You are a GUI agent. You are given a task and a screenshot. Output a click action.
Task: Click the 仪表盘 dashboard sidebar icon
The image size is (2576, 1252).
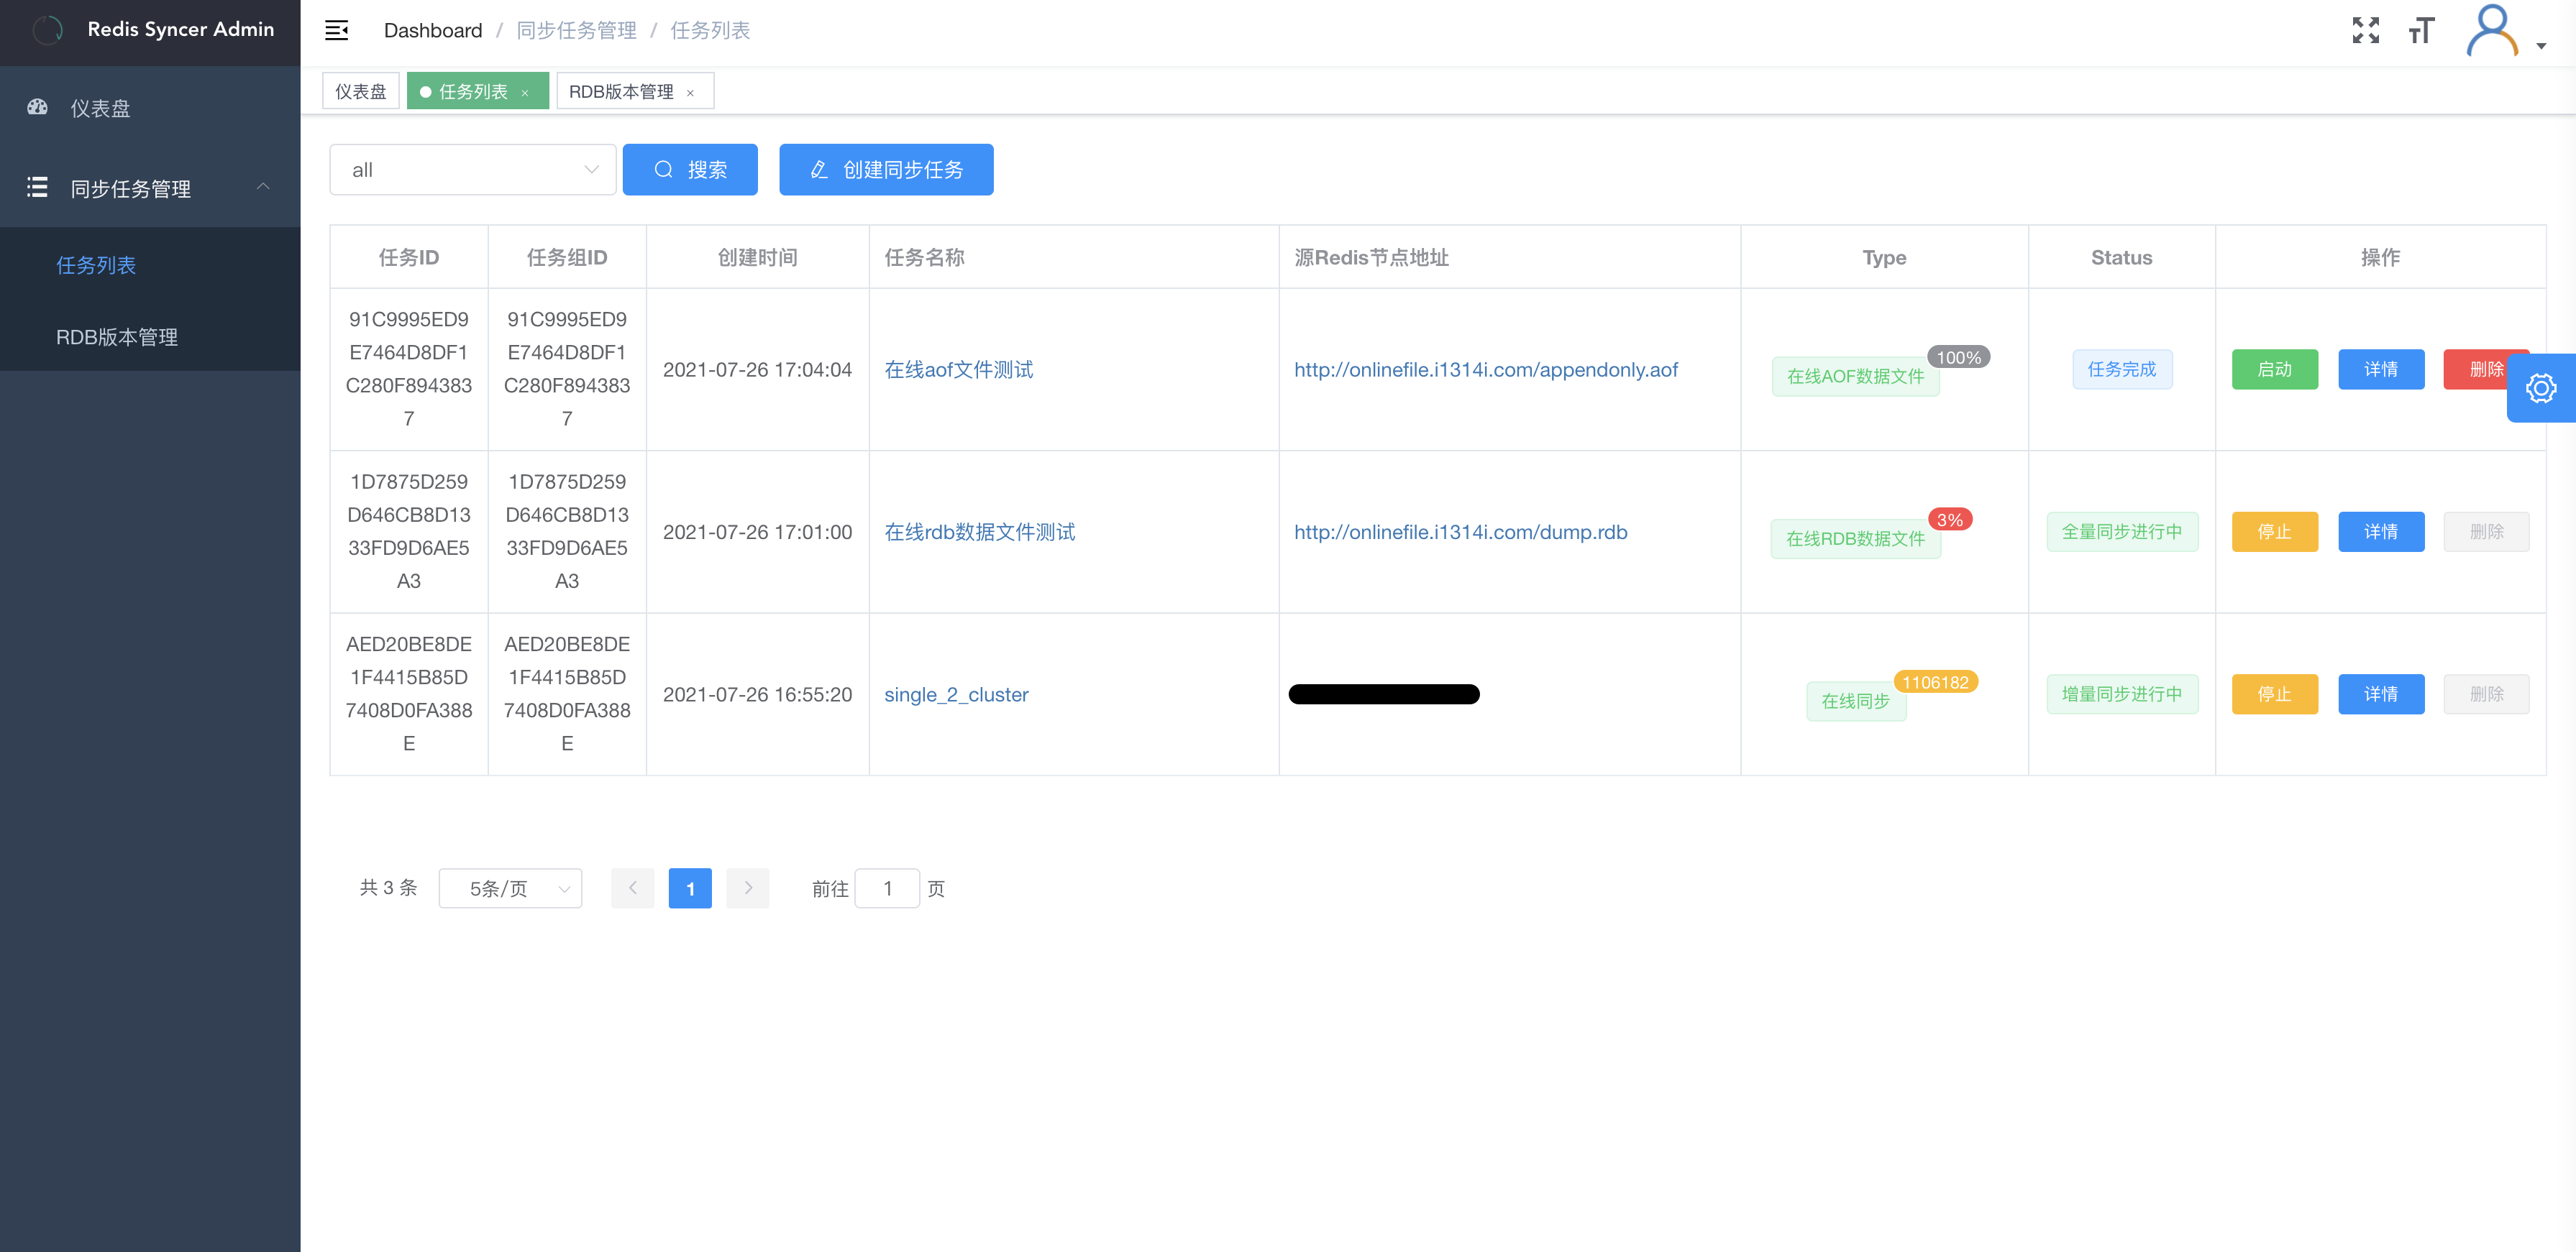point(38,108)
